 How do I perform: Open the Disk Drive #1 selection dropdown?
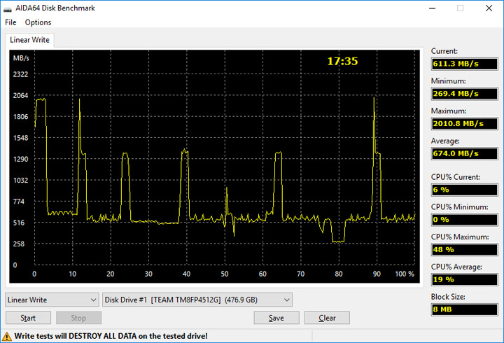[197, 300]
